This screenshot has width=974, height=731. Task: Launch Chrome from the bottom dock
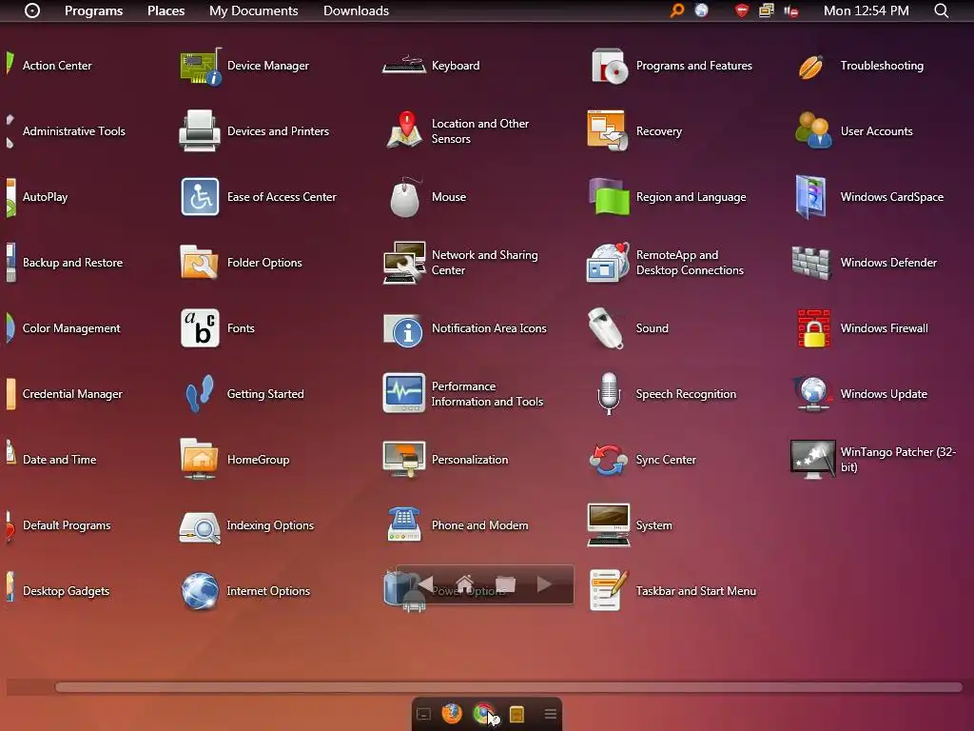click(483, 714)
